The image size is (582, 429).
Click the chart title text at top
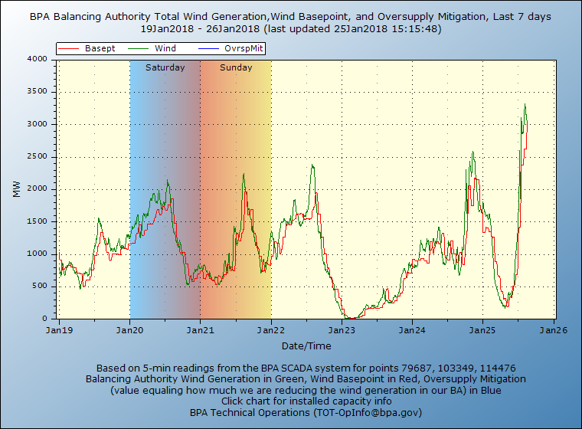(290, 17)
